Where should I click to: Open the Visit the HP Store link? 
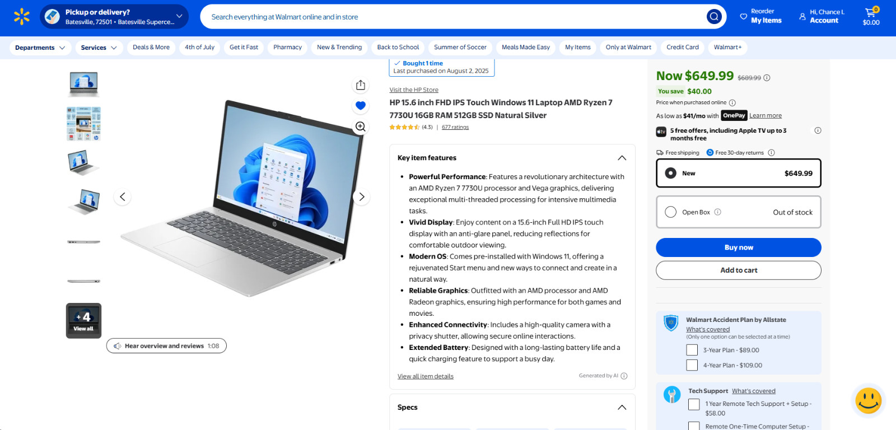(x=414, y=90)
